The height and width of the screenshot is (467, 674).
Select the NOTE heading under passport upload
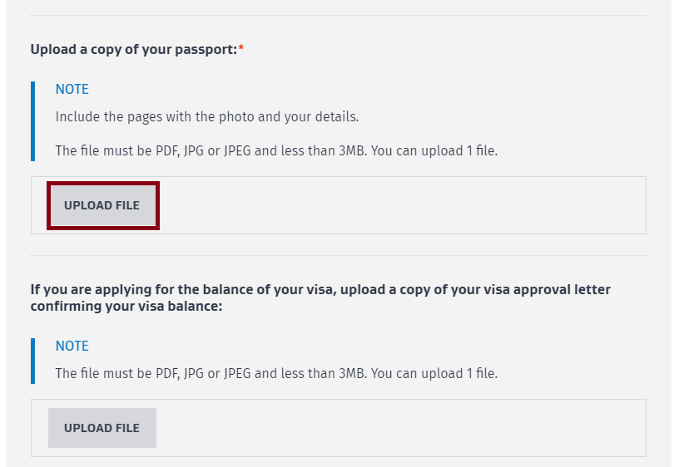tap(72, 90)
